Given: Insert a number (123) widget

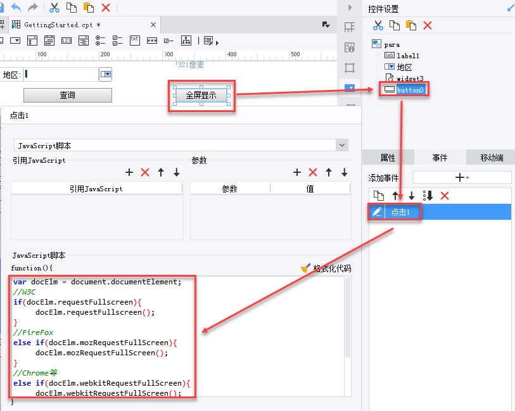Looking at the screenshot, I should point(67,41).
